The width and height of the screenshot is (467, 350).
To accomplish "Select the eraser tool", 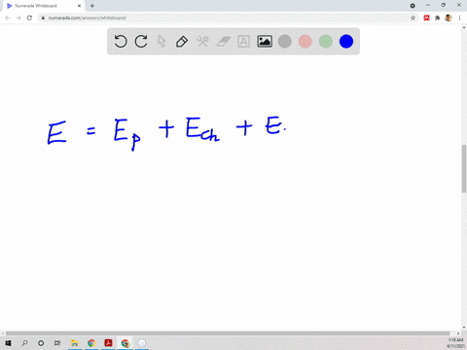I will click(223, 42).
